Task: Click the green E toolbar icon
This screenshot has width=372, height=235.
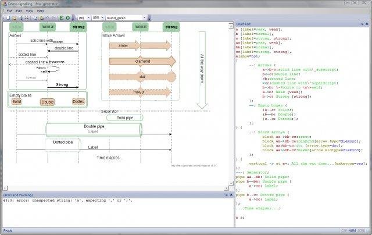Action: 60,17
